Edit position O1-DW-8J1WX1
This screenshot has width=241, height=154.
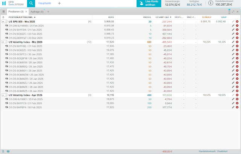click(x=233, y=99)
